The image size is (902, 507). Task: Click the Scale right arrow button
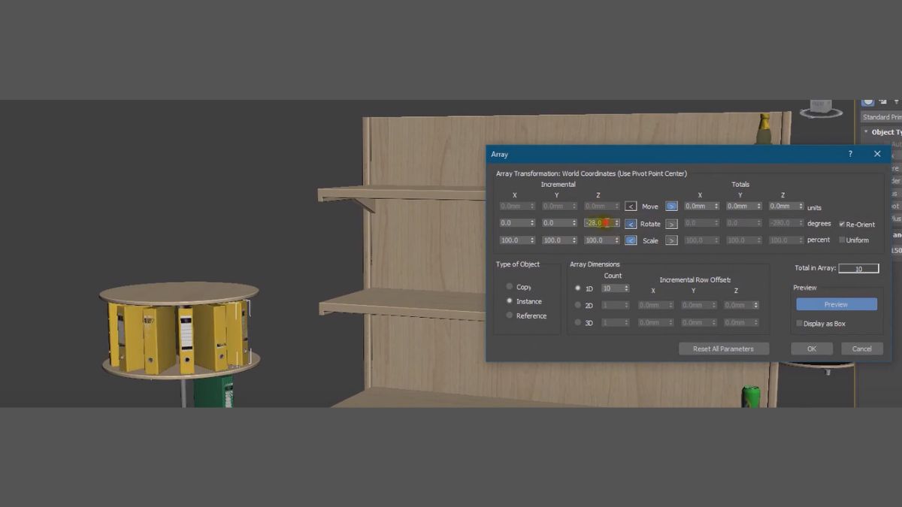click(x=671, y=240)
